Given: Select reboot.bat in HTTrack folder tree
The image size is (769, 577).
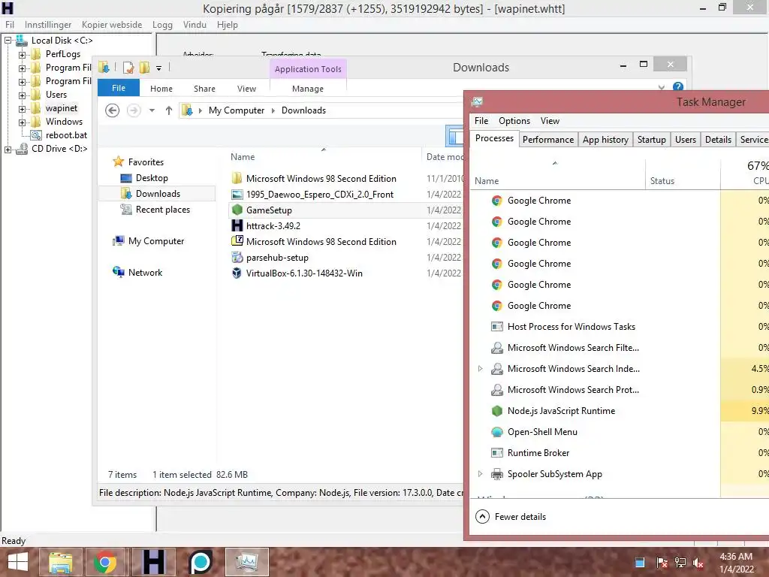Looking at the screenshot, I should click(66, 135).
